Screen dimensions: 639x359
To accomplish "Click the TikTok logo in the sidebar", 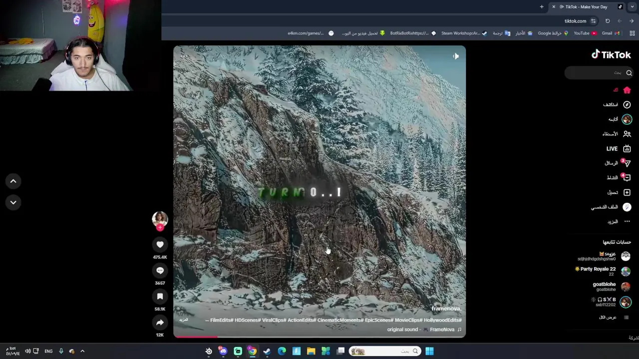I will point(611,55).
